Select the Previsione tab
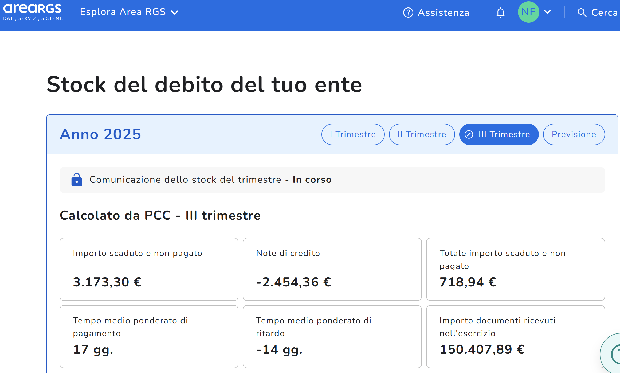The width and height of the screenshot is (620, 373). 574,134
